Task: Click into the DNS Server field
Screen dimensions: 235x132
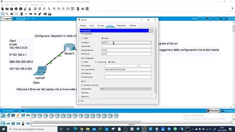Action: click(x=126, y=54)
